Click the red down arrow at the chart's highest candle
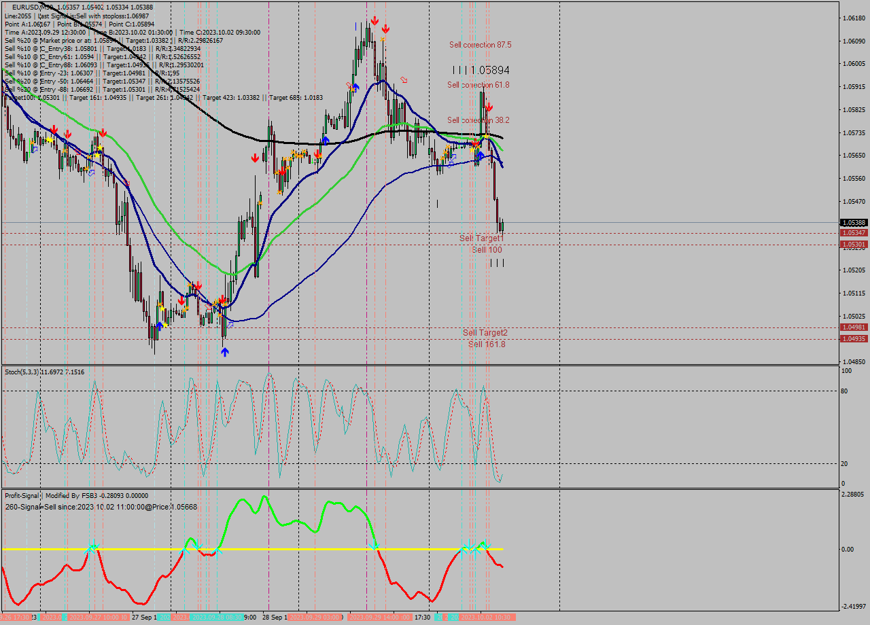 tap(375, 20)
